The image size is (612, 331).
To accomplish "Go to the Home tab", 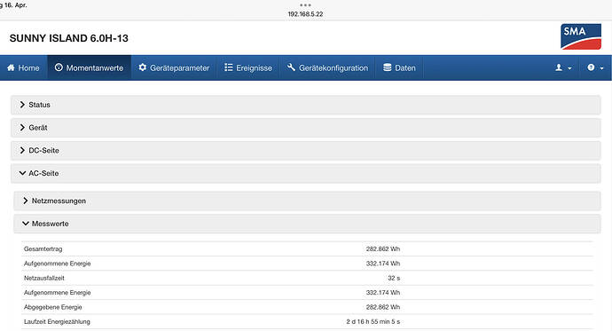I will coord(23,68).
